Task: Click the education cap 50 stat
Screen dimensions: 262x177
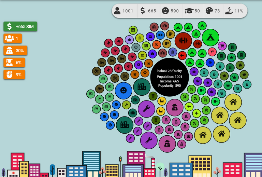Action: pos(193,11)
